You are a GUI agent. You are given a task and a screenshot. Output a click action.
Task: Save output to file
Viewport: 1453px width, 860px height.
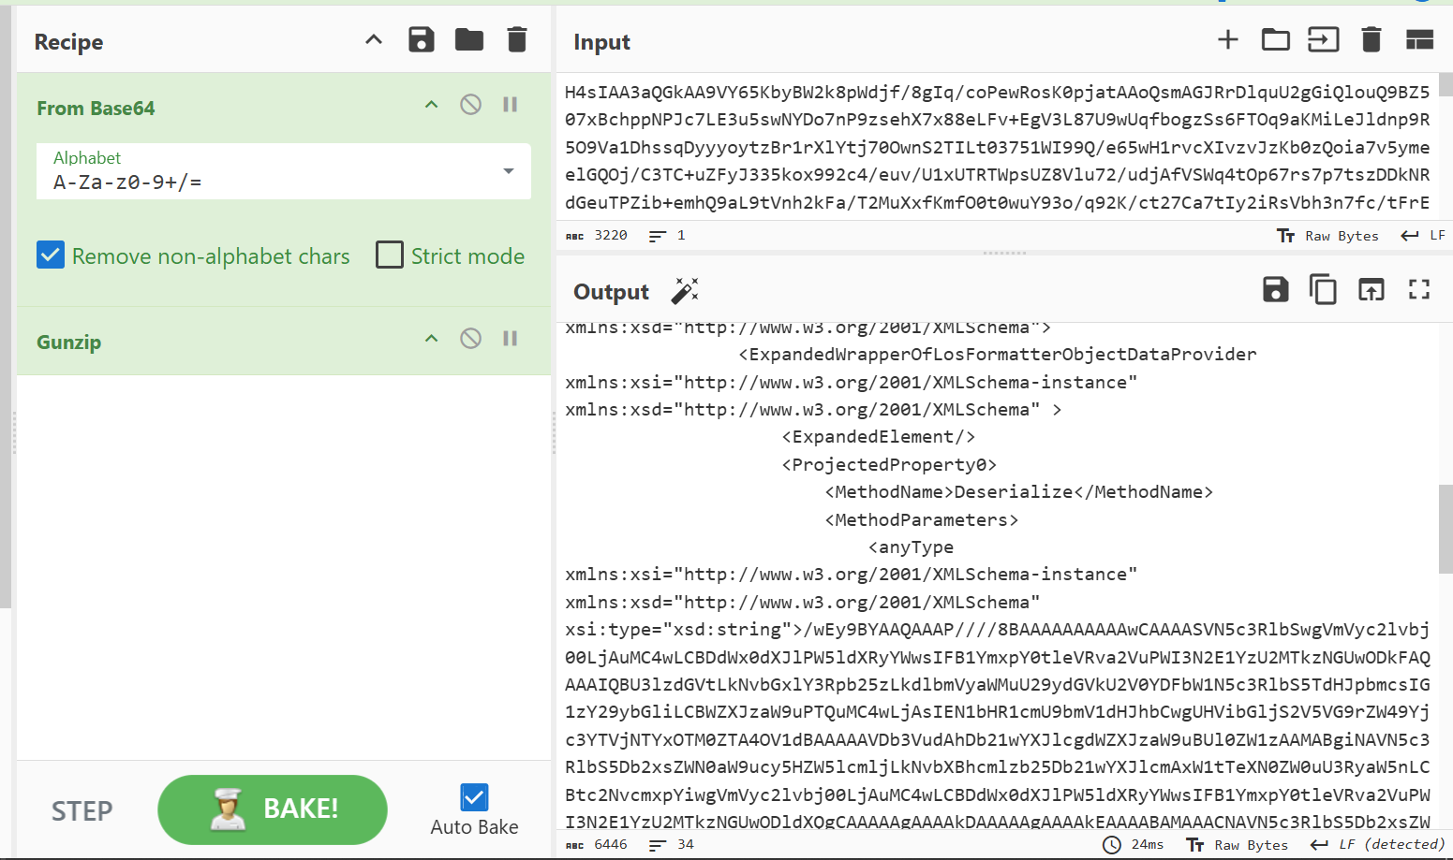[1276, 290]
